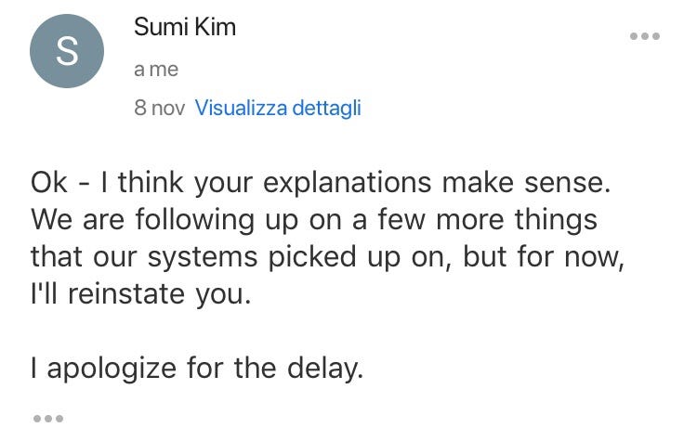This screenshot has width=697, height=441.
Task: Tap the "a me" recipient line
Action: [x=156, y=70]
